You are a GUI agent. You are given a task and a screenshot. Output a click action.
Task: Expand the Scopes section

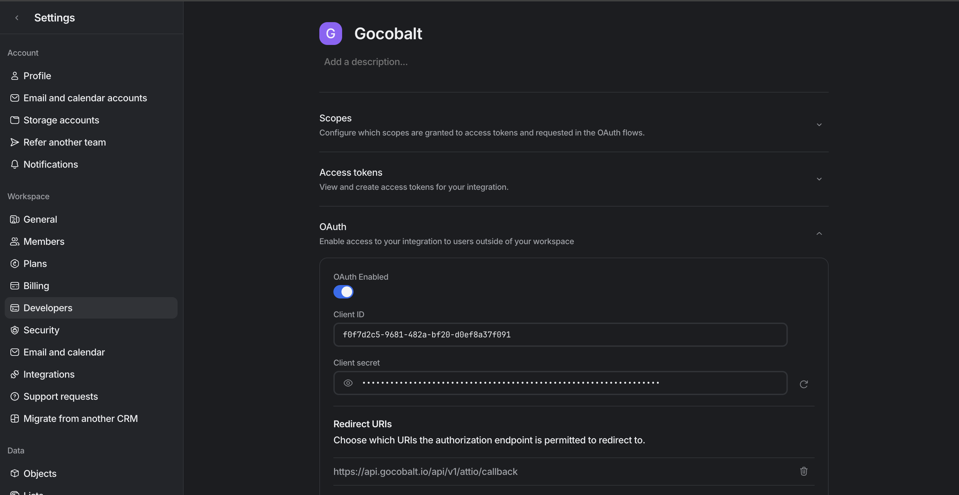pyautogui.click(x=819, y=125)
